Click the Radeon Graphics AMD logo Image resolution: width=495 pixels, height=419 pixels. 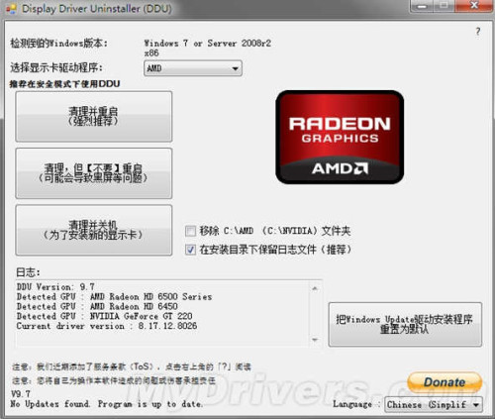340,137
